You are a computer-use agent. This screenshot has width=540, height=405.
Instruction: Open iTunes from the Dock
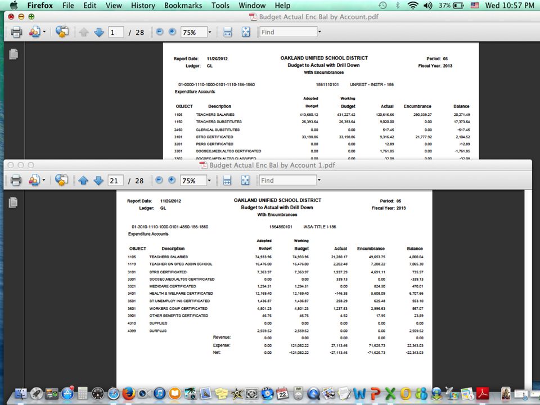pos(159,393)
